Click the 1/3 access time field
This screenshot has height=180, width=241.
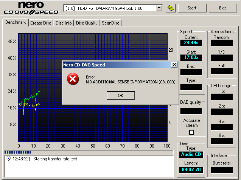pyautogui.click(x=222, y=58)
